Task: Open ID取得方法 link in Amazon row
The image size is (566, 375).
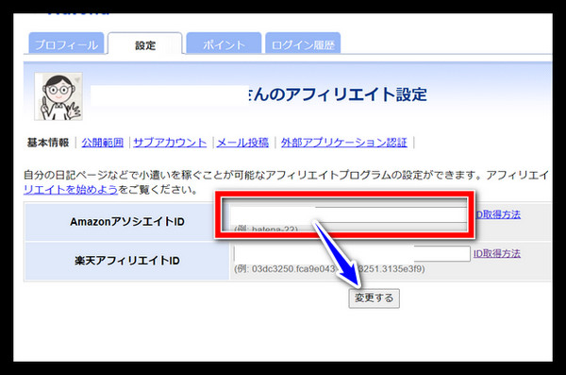Action: (498, 214)
